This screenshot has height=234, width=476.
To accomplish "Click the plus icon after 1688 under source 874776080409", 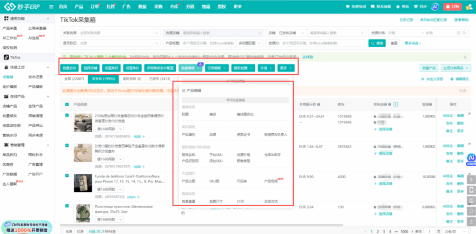I will pos(143,136).
